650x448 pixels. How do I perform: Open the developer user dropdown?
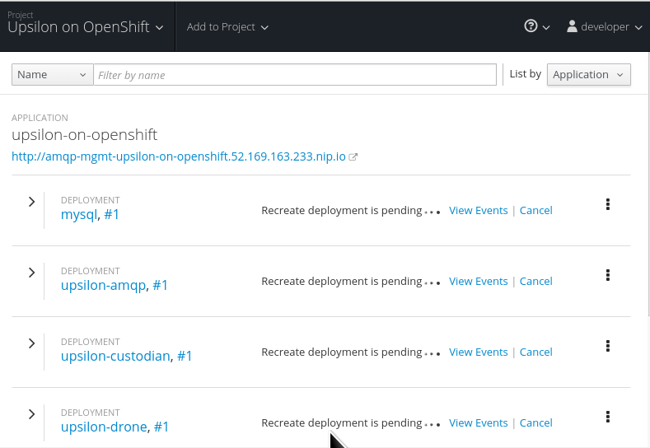click(605, 27)
